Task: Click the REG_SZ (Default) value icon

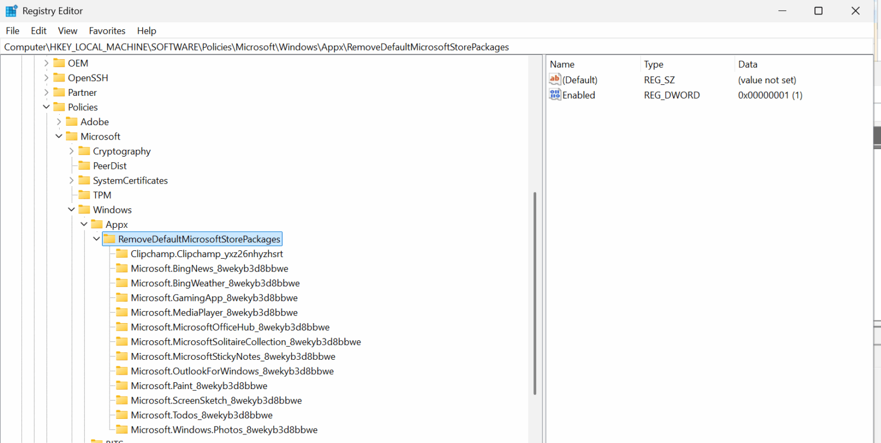Action: 555,80
